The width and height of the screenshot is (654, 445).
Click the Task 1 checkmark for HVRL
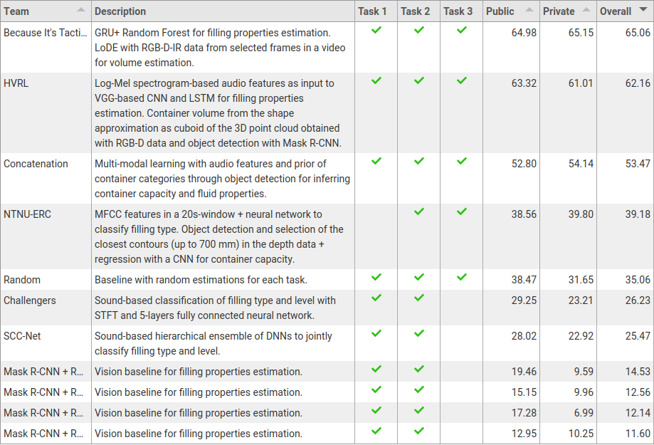(376, 80)
